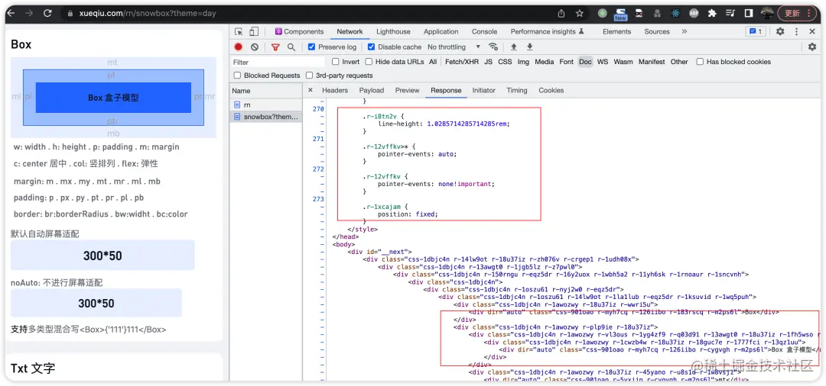
Task: Open the profile avatar menu
Action: coord(767,13)
